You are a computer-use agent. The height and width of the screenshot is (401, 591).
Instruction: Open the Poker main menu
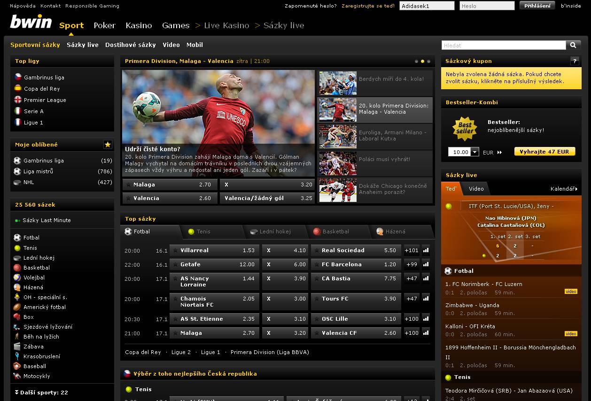pyautogui.click(x=104, y=25)
